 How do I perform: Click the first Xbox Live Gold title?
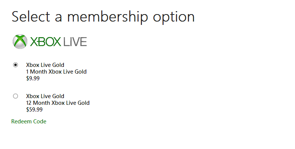[45, 65]
